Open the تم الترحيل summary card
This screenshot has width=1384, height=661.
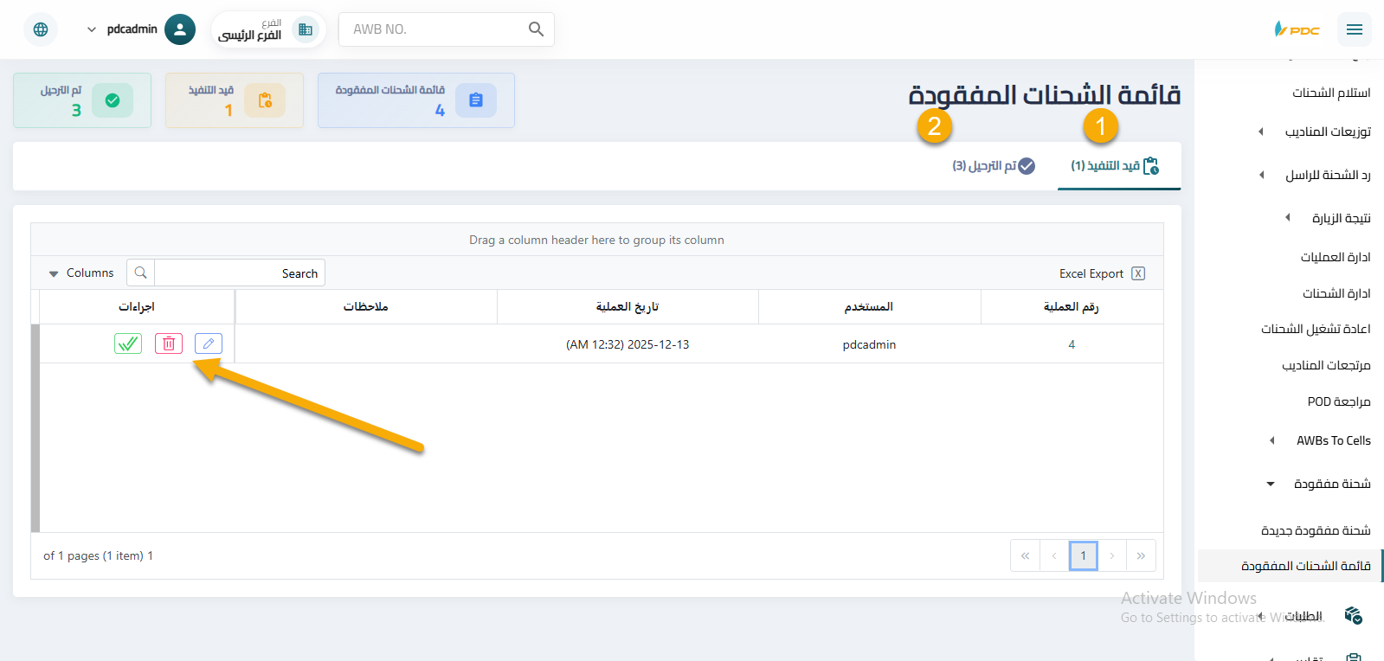pyautogui.click(x=82, y=100)
